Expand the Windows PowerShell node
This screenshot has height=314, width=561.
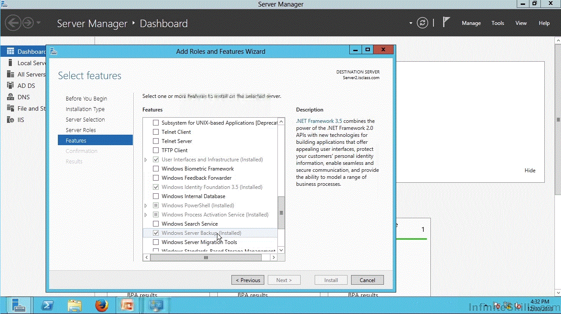point(146,206)
